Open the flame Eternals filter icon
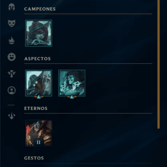Viewport: 167px width, 167px height. 12,40
